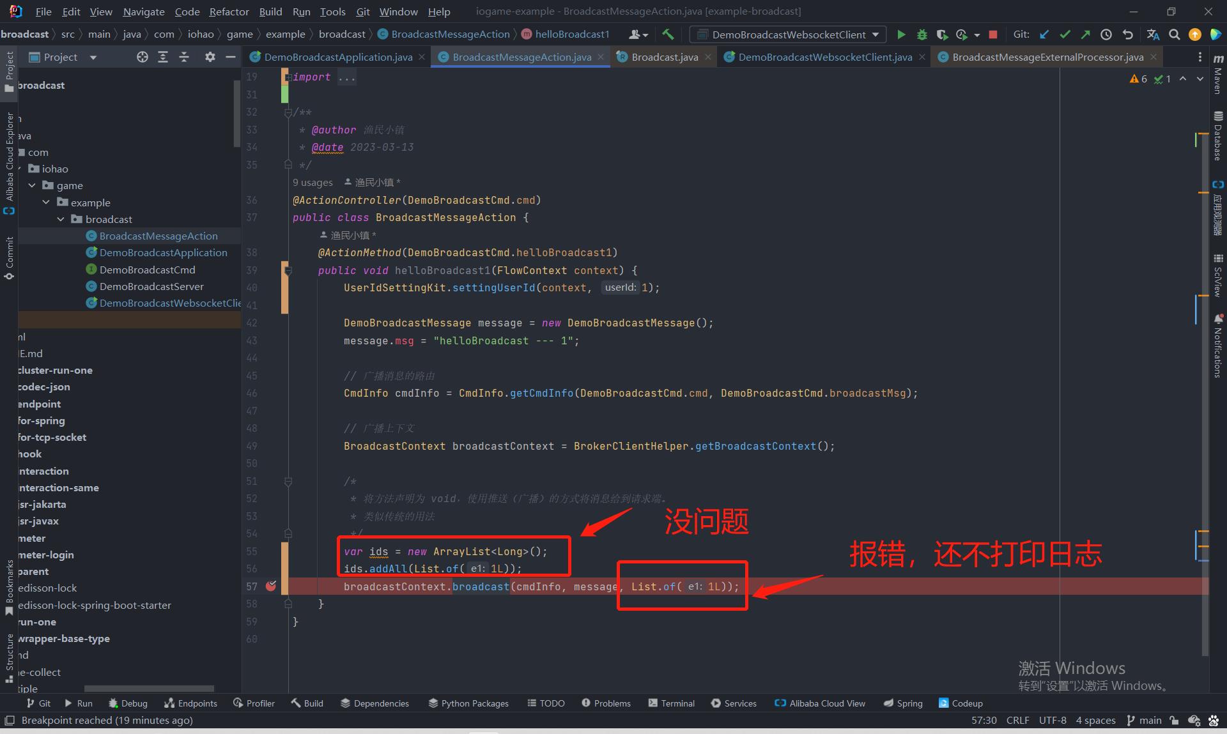Open Project panel settings gear
The image size is (1227, 734).
[210, 57]
